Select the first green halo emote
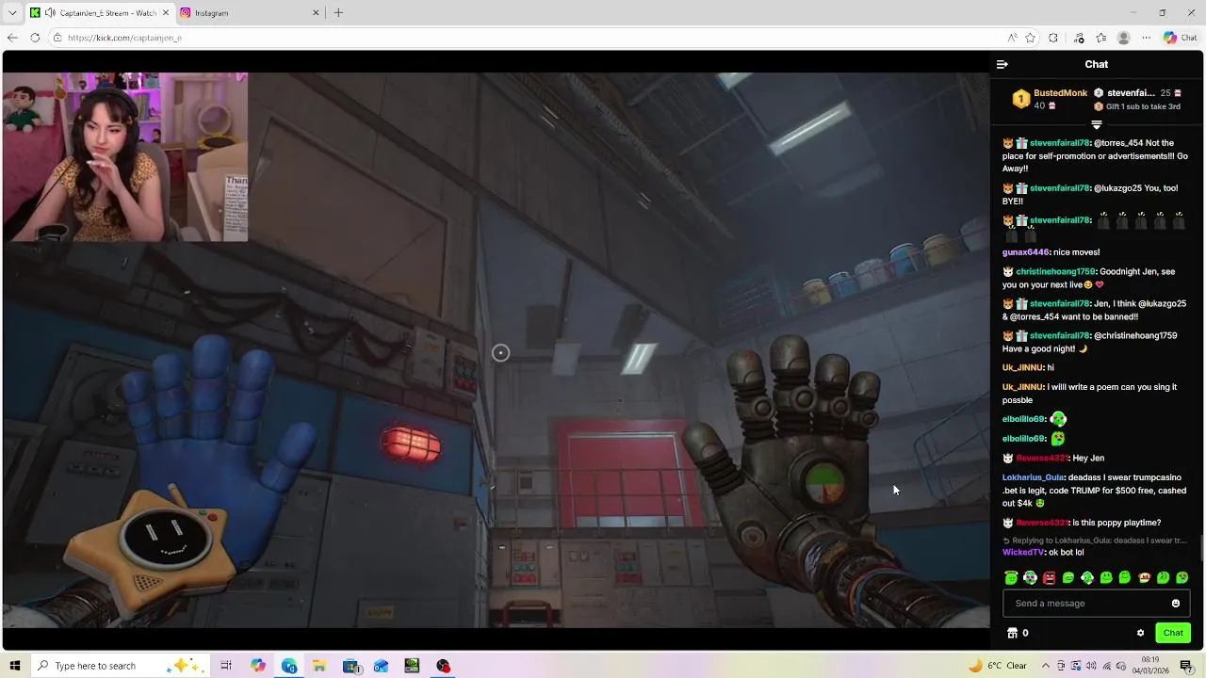Image resolution: width=1206 pixels, height=678 pixels. pyautogui.click(x=1011, y=578)
